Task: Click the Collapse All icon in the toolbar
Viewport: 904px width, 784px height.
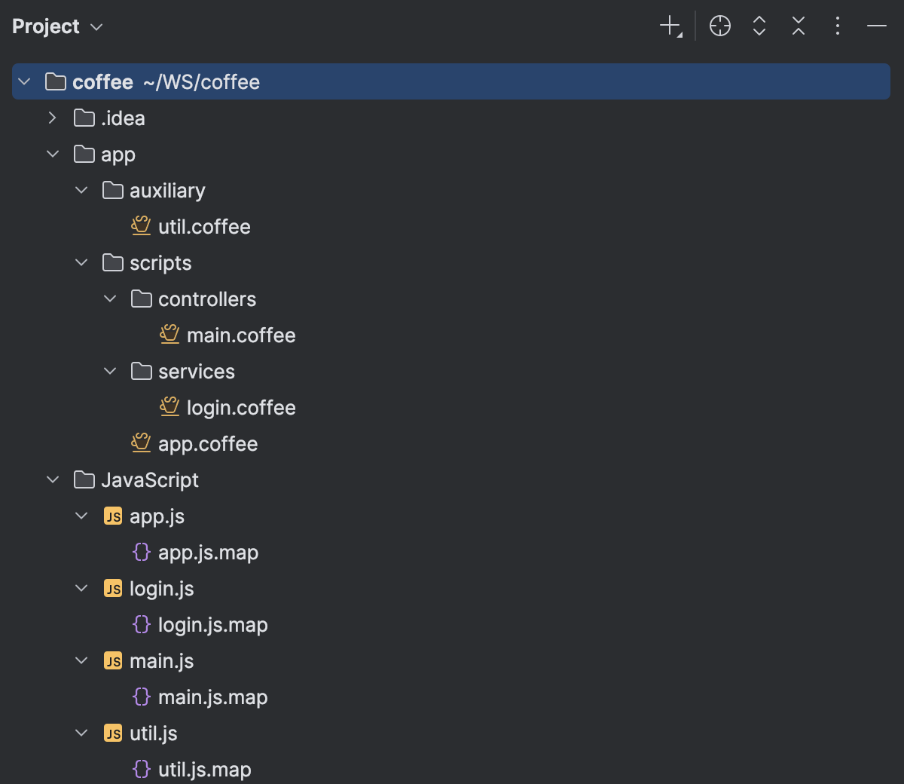Action: 798,26
